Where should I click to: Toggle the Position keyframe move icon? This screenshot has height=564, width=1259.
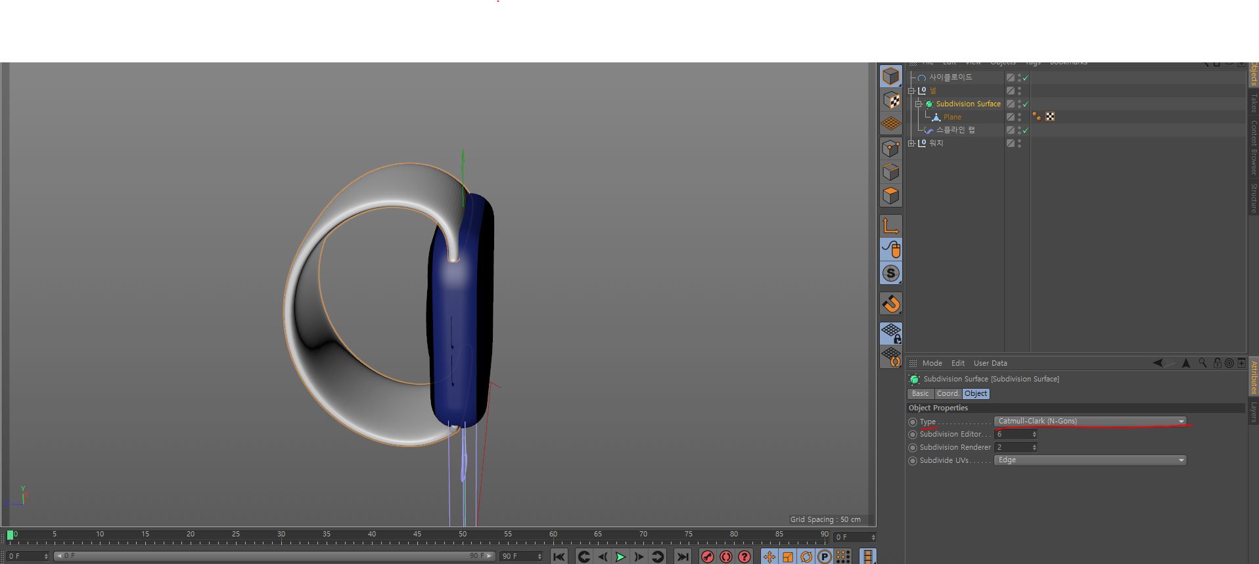coord(769,557)
